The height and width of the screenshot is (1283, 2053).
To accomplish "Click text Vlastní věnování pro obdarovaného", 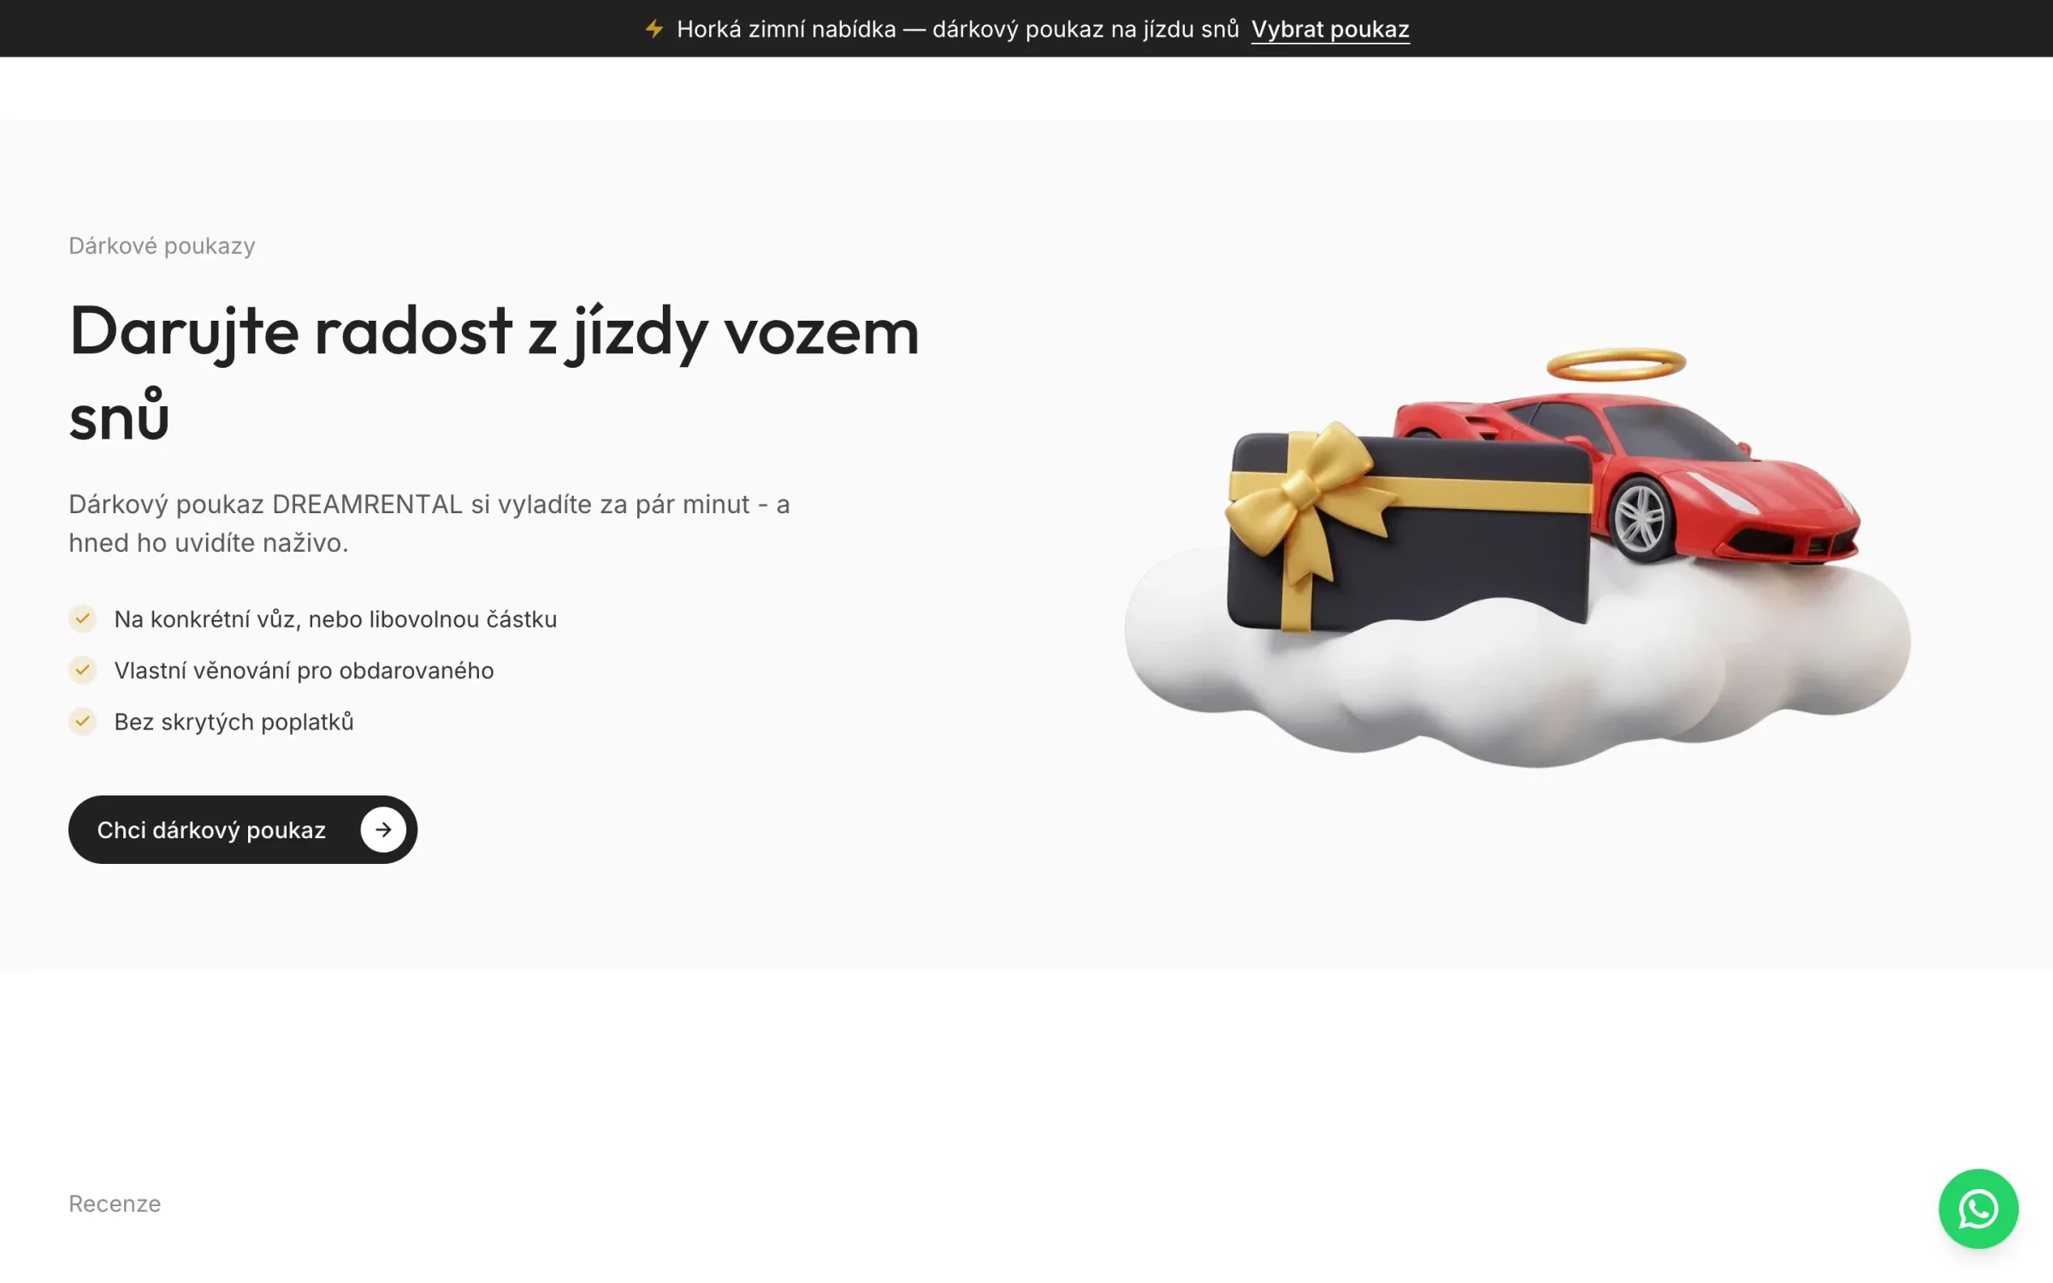I will point(304,671).
